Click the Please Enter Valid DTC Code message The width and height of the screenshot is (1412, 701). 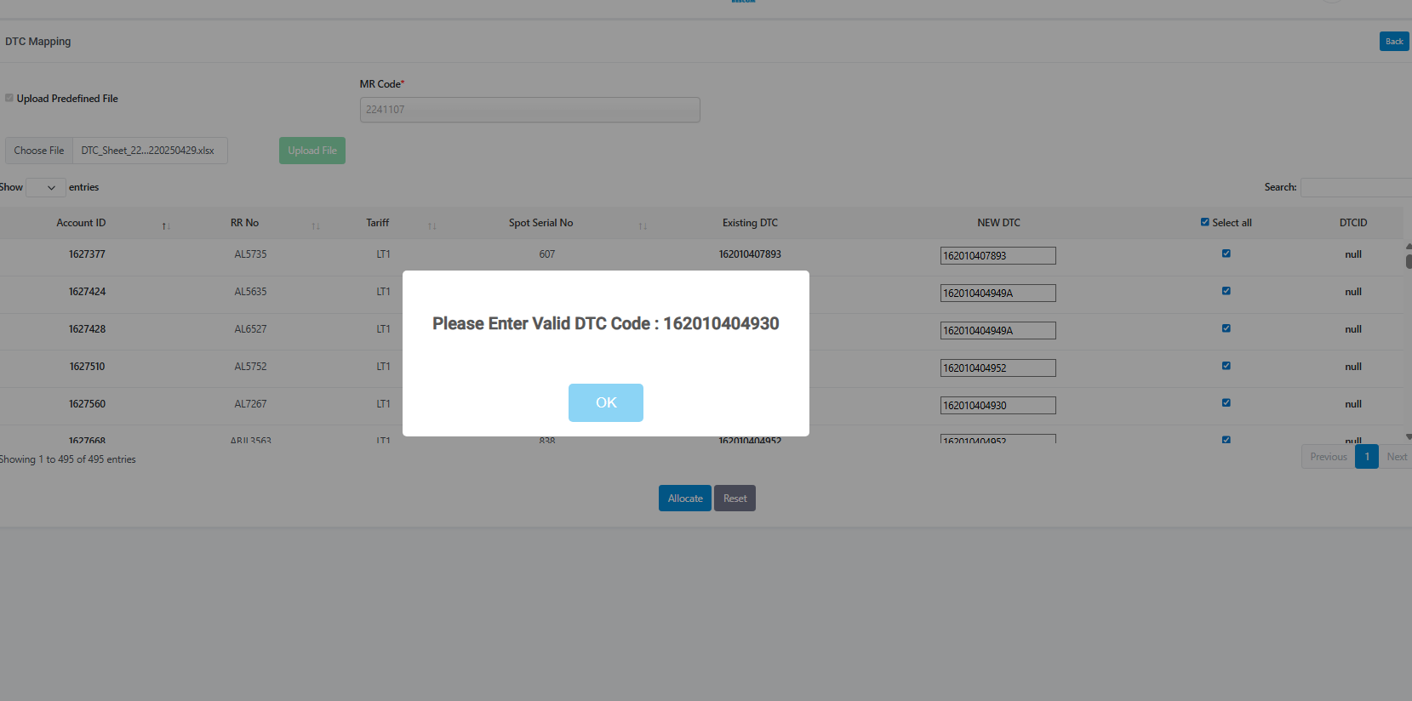[x=606, y=323]
